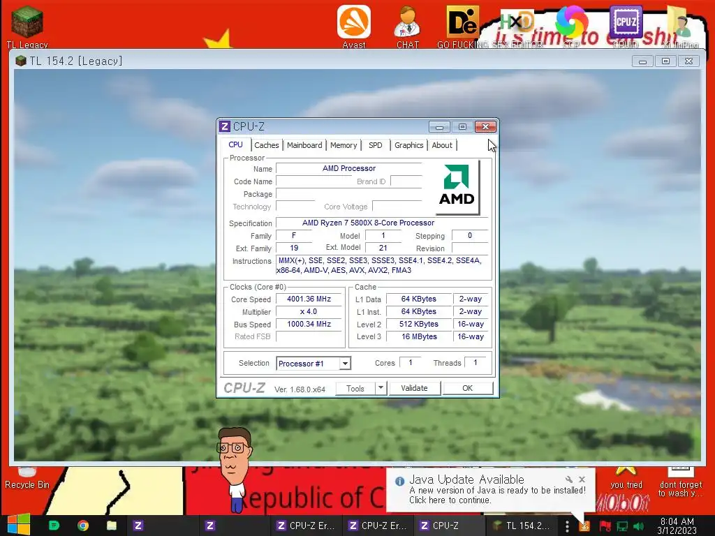Open the Tools dropdown arrow

[381, 388]
